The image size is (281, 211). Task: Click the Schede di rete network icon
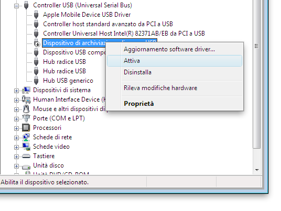(26, 137)
